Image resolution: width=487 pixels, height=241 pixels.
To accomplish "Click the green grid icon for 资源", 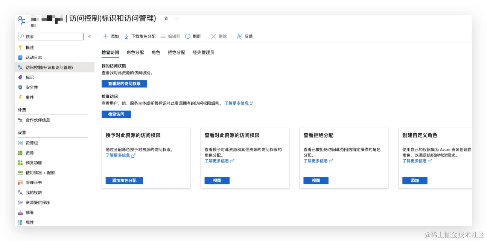I will (20, 153).
